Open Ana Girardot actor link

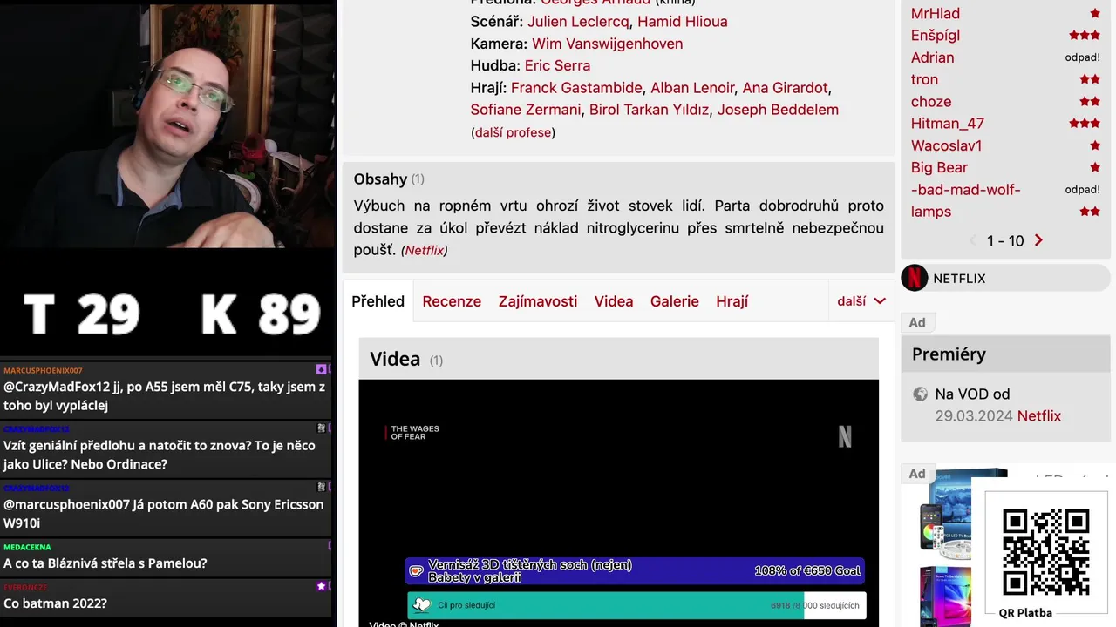(x=785, y=88)
